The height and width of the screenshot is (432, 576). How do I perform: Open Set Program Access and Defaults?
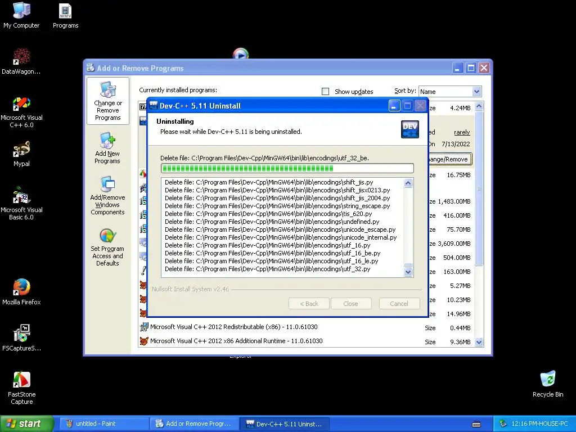coord(107,247)
